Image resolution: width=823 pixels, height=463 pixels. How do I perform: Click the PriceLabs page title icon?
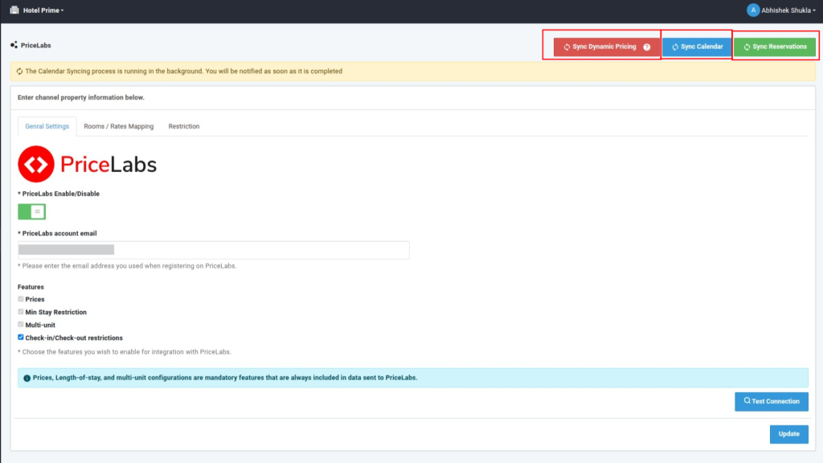(x=14, y=46)
